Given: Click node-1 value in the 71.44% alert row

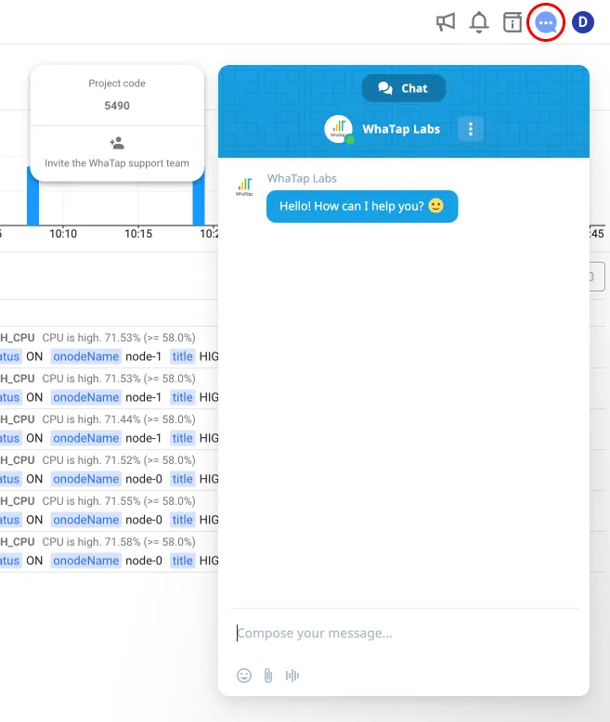Looking at the screenshot, I should point(144,438).
